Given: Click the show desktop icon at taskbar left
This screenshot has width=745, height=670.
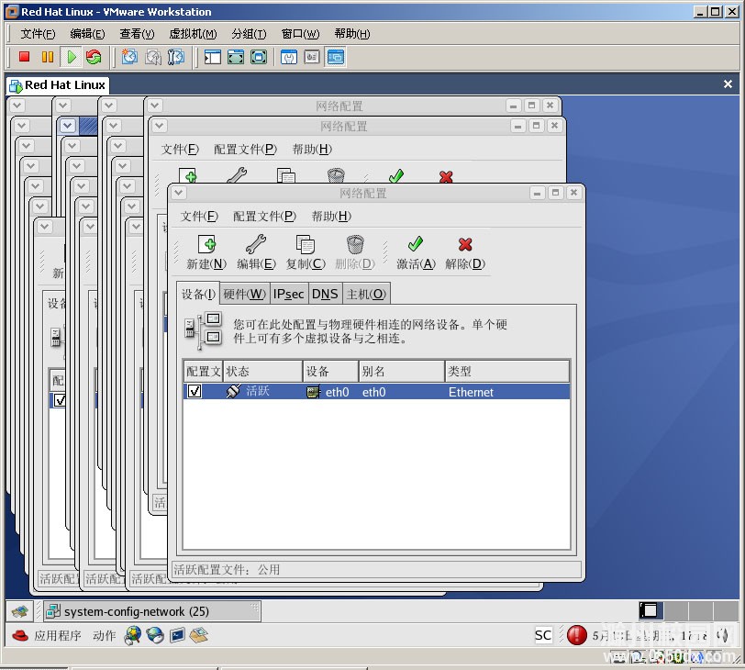Looking at the screenshot, I should [19, 611].
